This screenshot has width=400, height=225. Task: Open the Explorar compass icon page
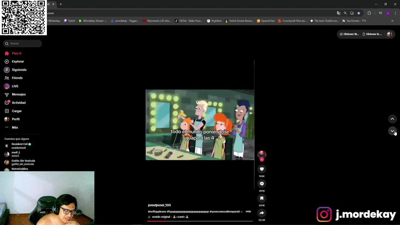(14, 62)
